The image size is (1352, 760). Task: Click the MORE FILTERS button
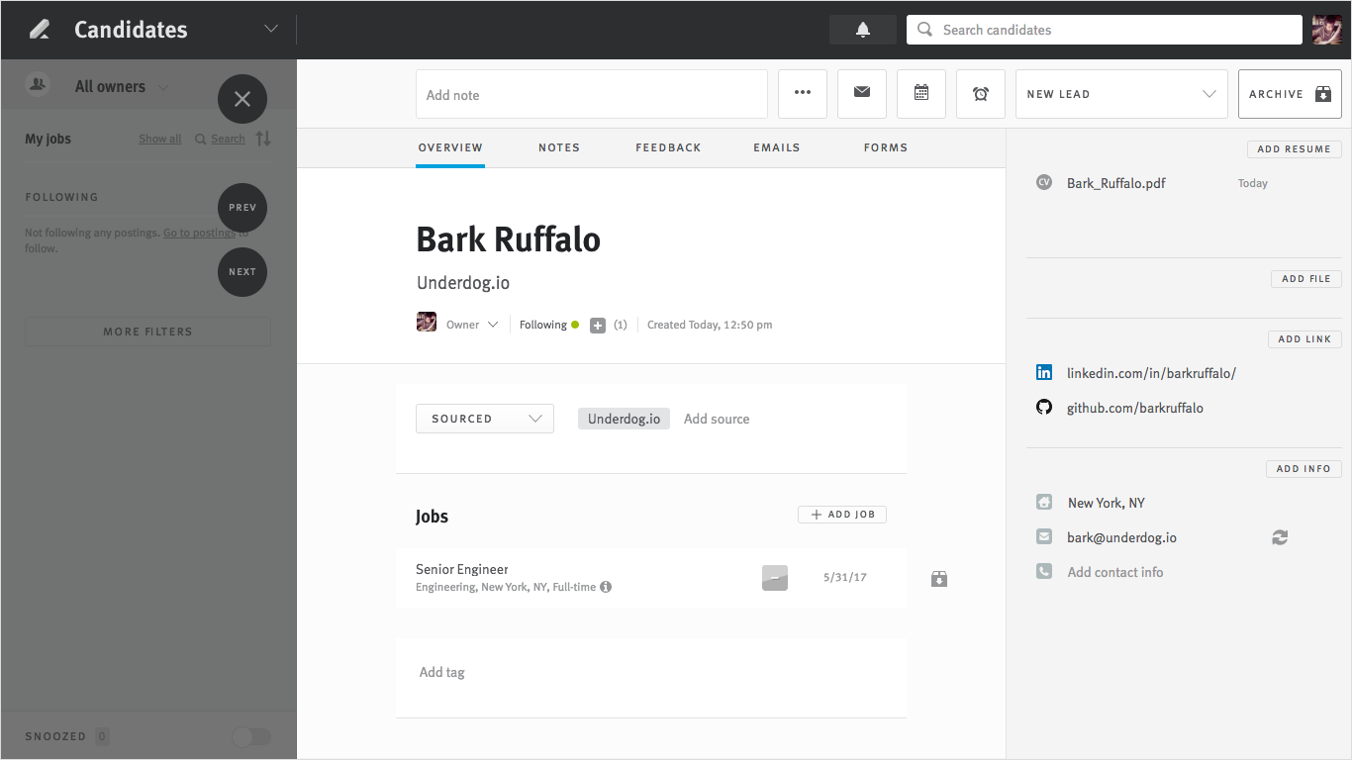click(147, 332)
